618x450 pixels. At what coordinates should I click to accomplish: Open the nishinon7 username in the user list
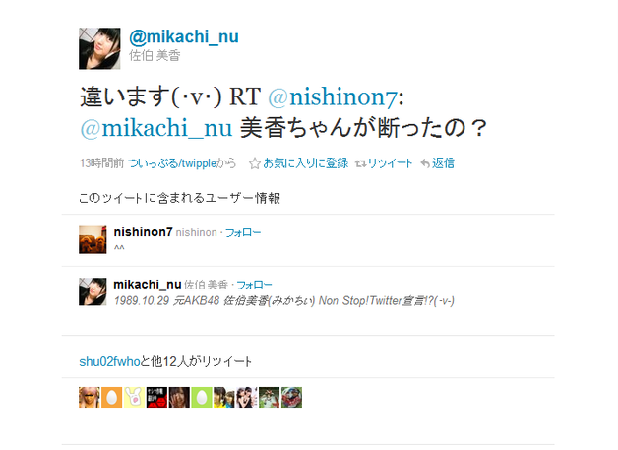pos(143,232)
